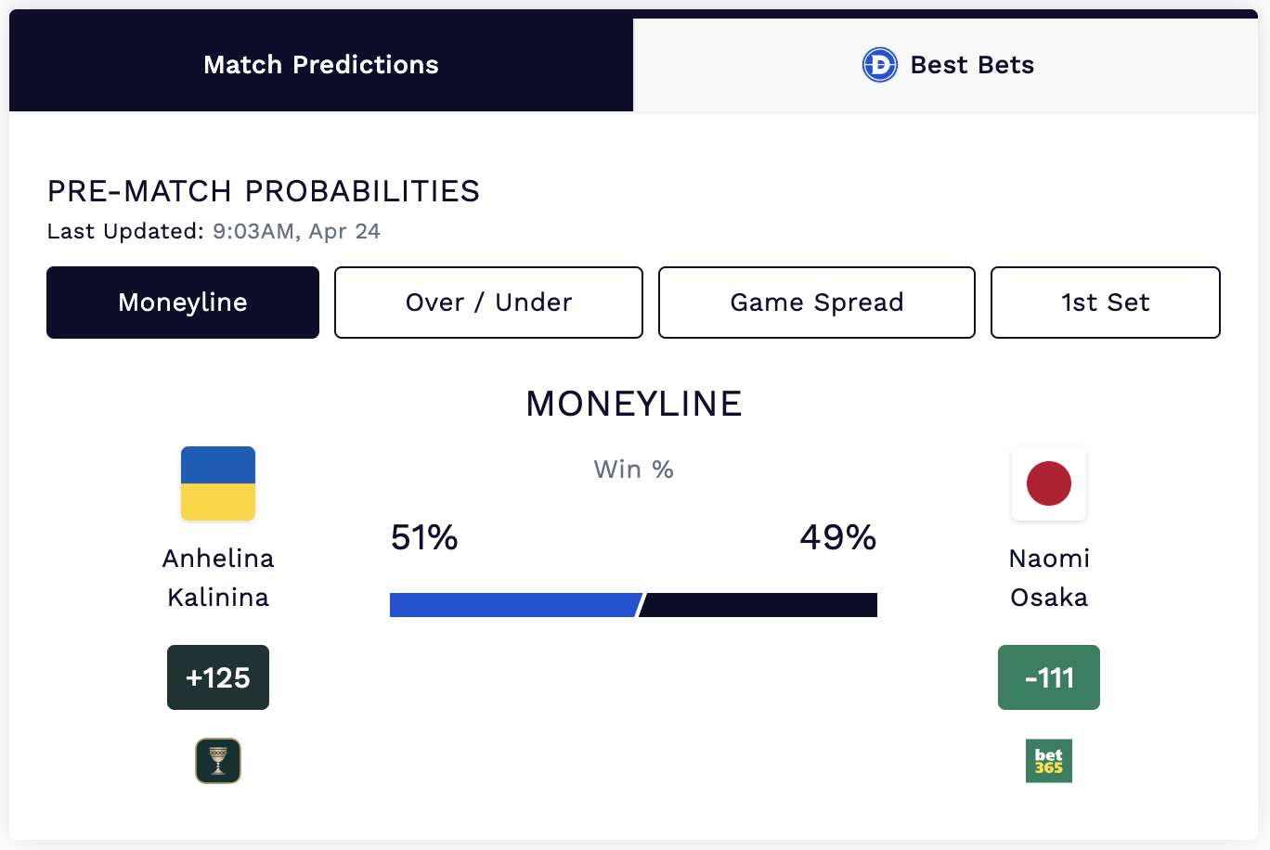Enable the Over / Under view

coord(488,303)
